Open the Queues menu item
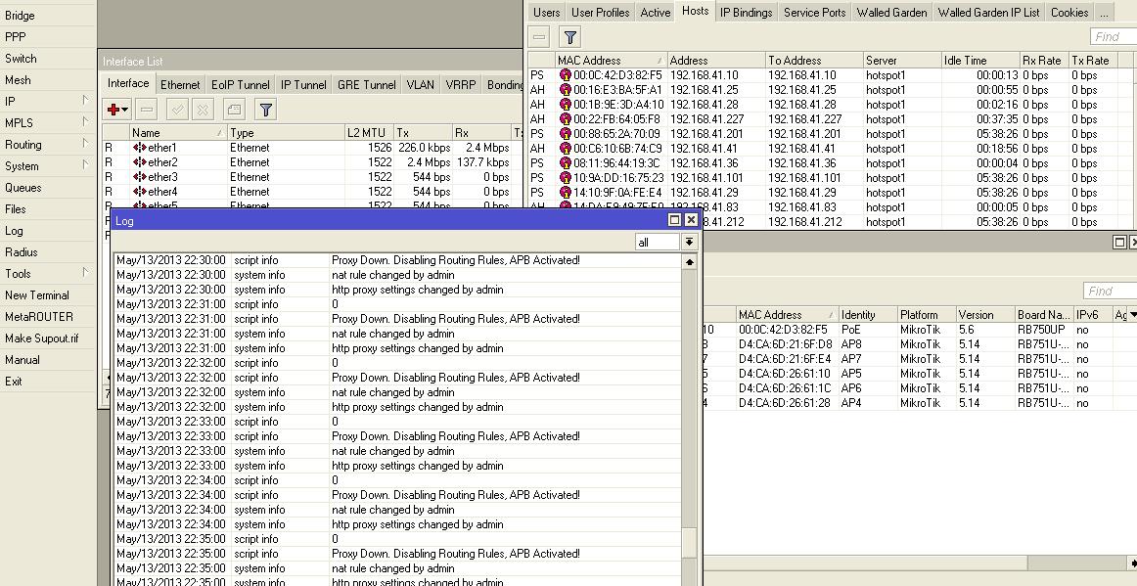 click(23, 187)
